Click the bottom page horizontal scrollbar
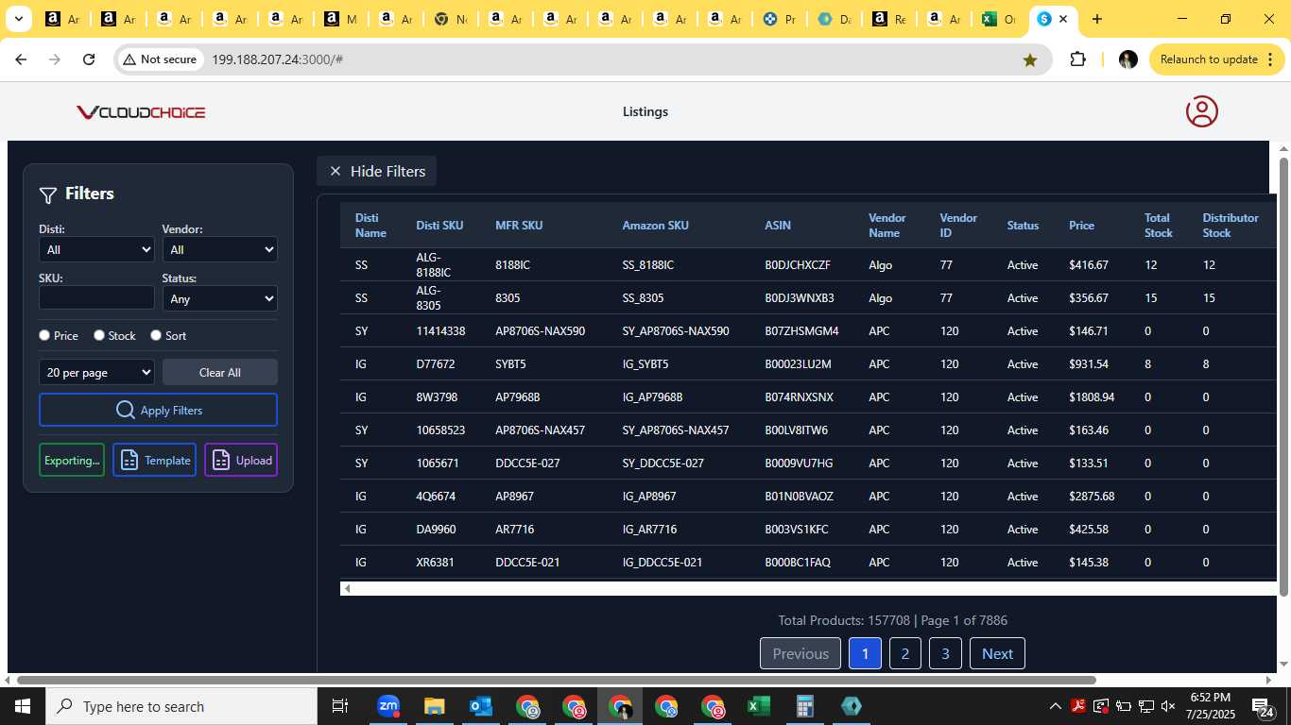The width and height of the screenshot is (1291, 725). pyautogui.click(x=556, y=680)
